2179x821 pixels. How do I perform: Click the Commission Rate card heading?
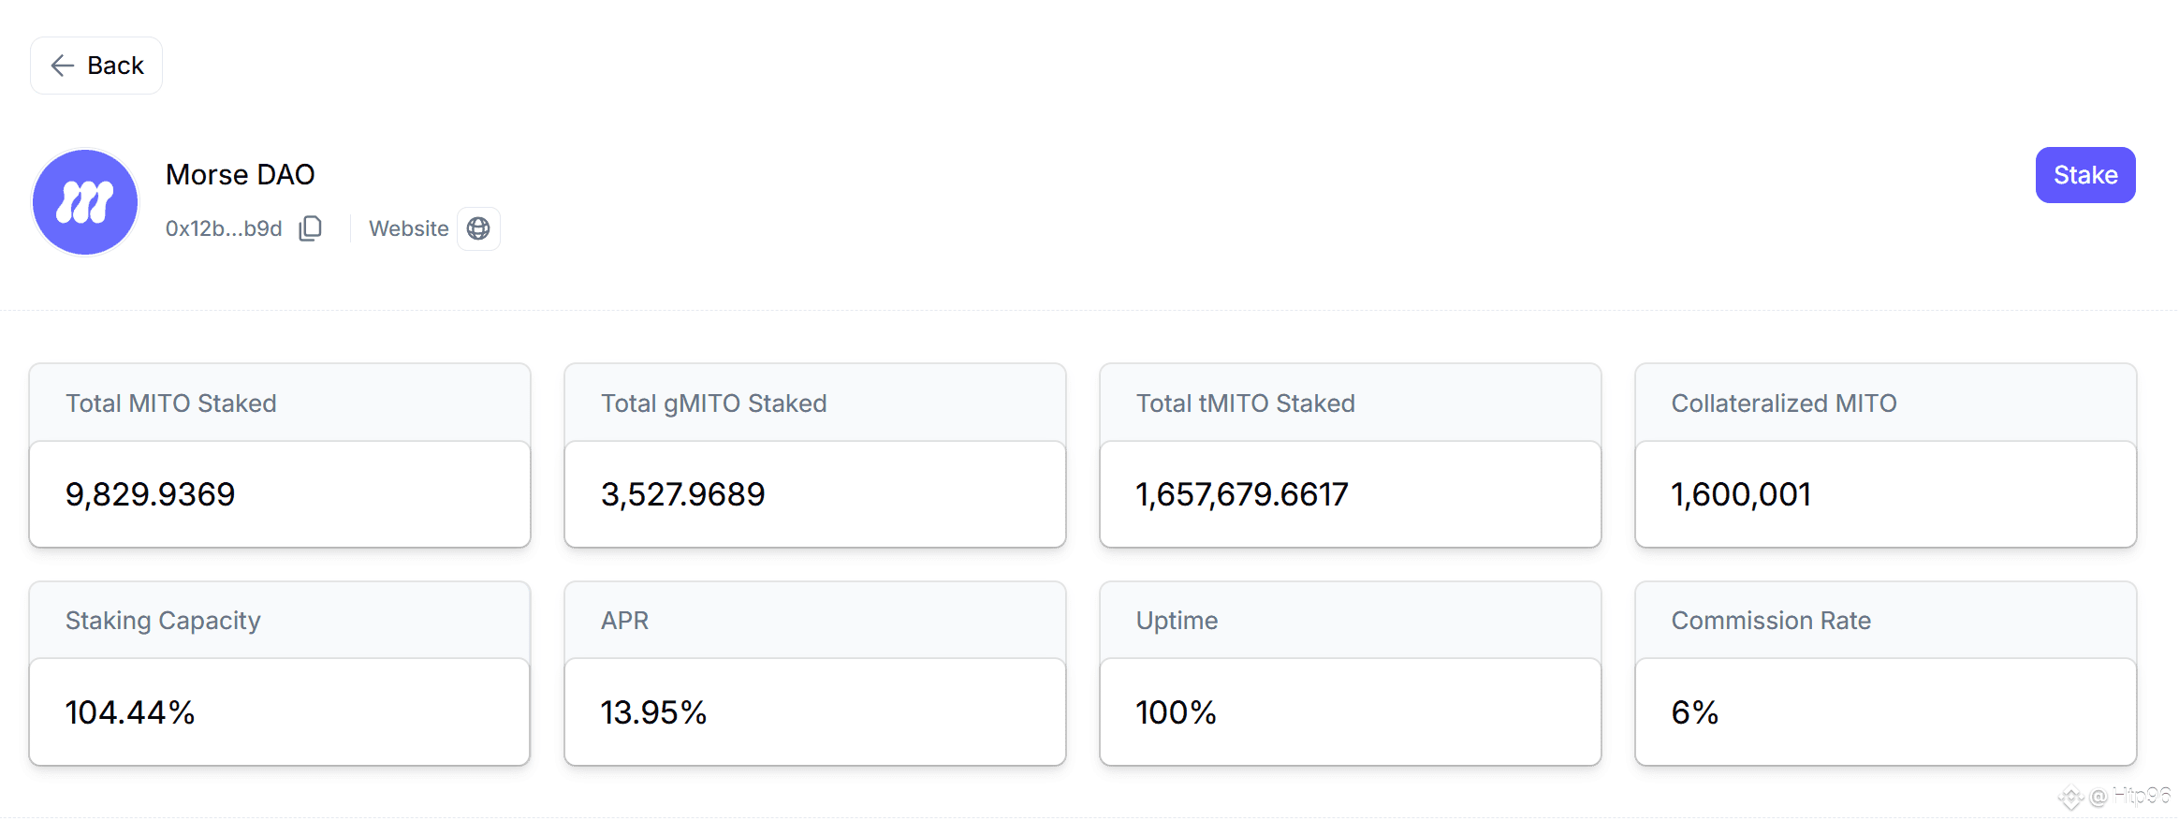(x=1771, y=621)
